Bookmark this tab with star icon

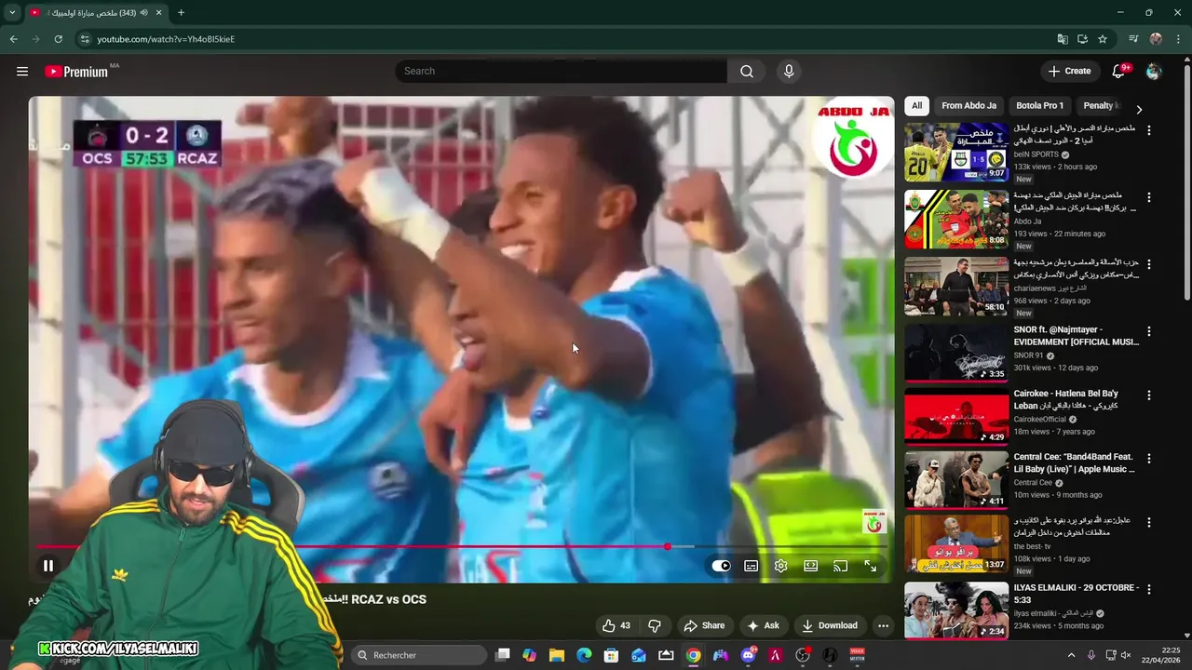[x=1103, y=39]
